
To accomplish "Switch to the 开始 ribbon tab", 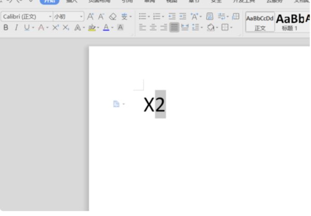I will (x=49, y=2).
